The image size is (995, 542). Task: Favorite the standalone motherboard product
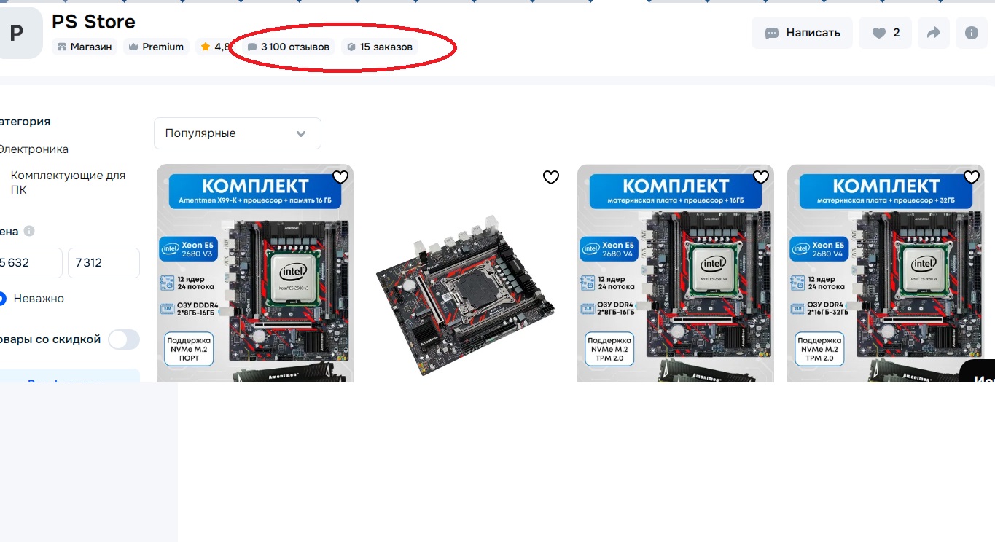point(551,177)
